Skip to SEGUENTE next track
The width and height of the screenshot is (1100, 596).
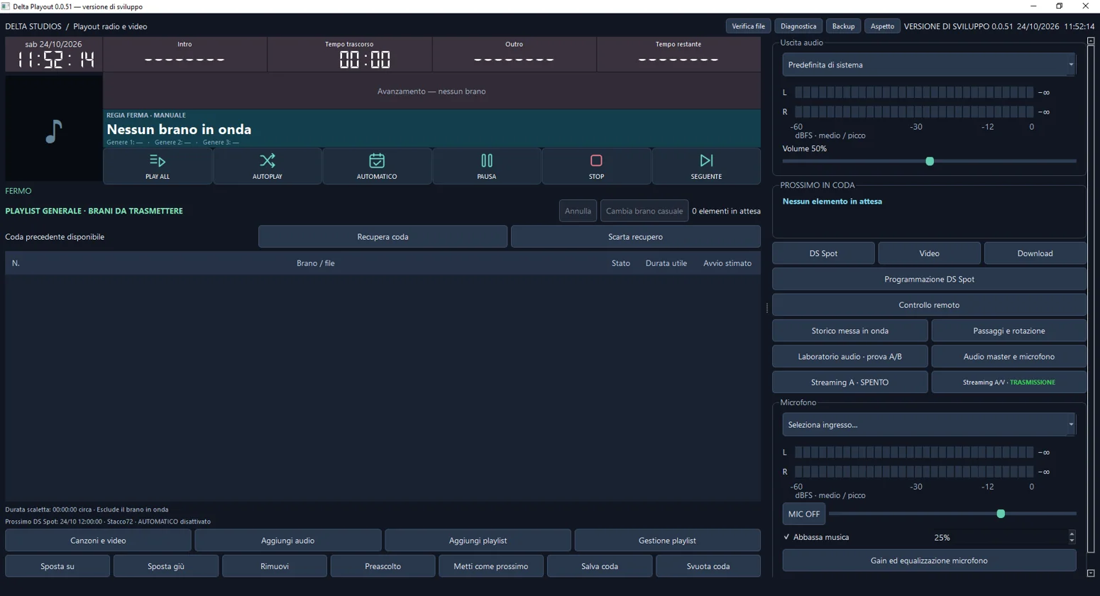point(706,166)
